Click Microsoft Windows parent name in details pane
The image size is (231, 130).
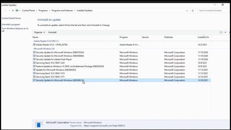point(93,122)
